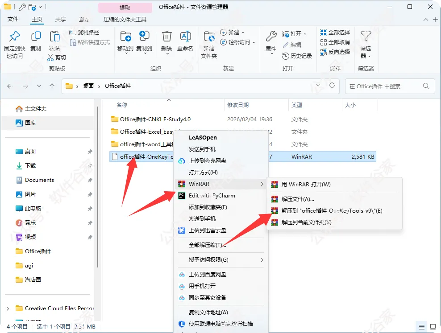Open 下载 in the sidebar
Screen dimensions: 441x333
pyautogui.click(x=30, y=166)
